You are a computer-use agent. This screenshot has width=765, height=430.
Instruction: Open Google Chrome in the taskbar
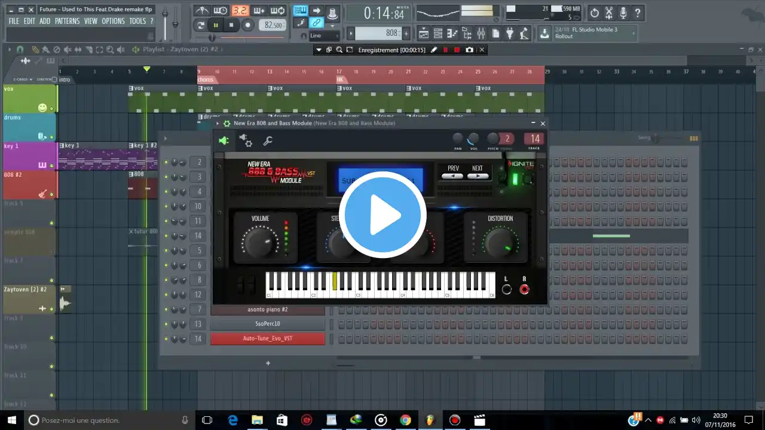405,420
